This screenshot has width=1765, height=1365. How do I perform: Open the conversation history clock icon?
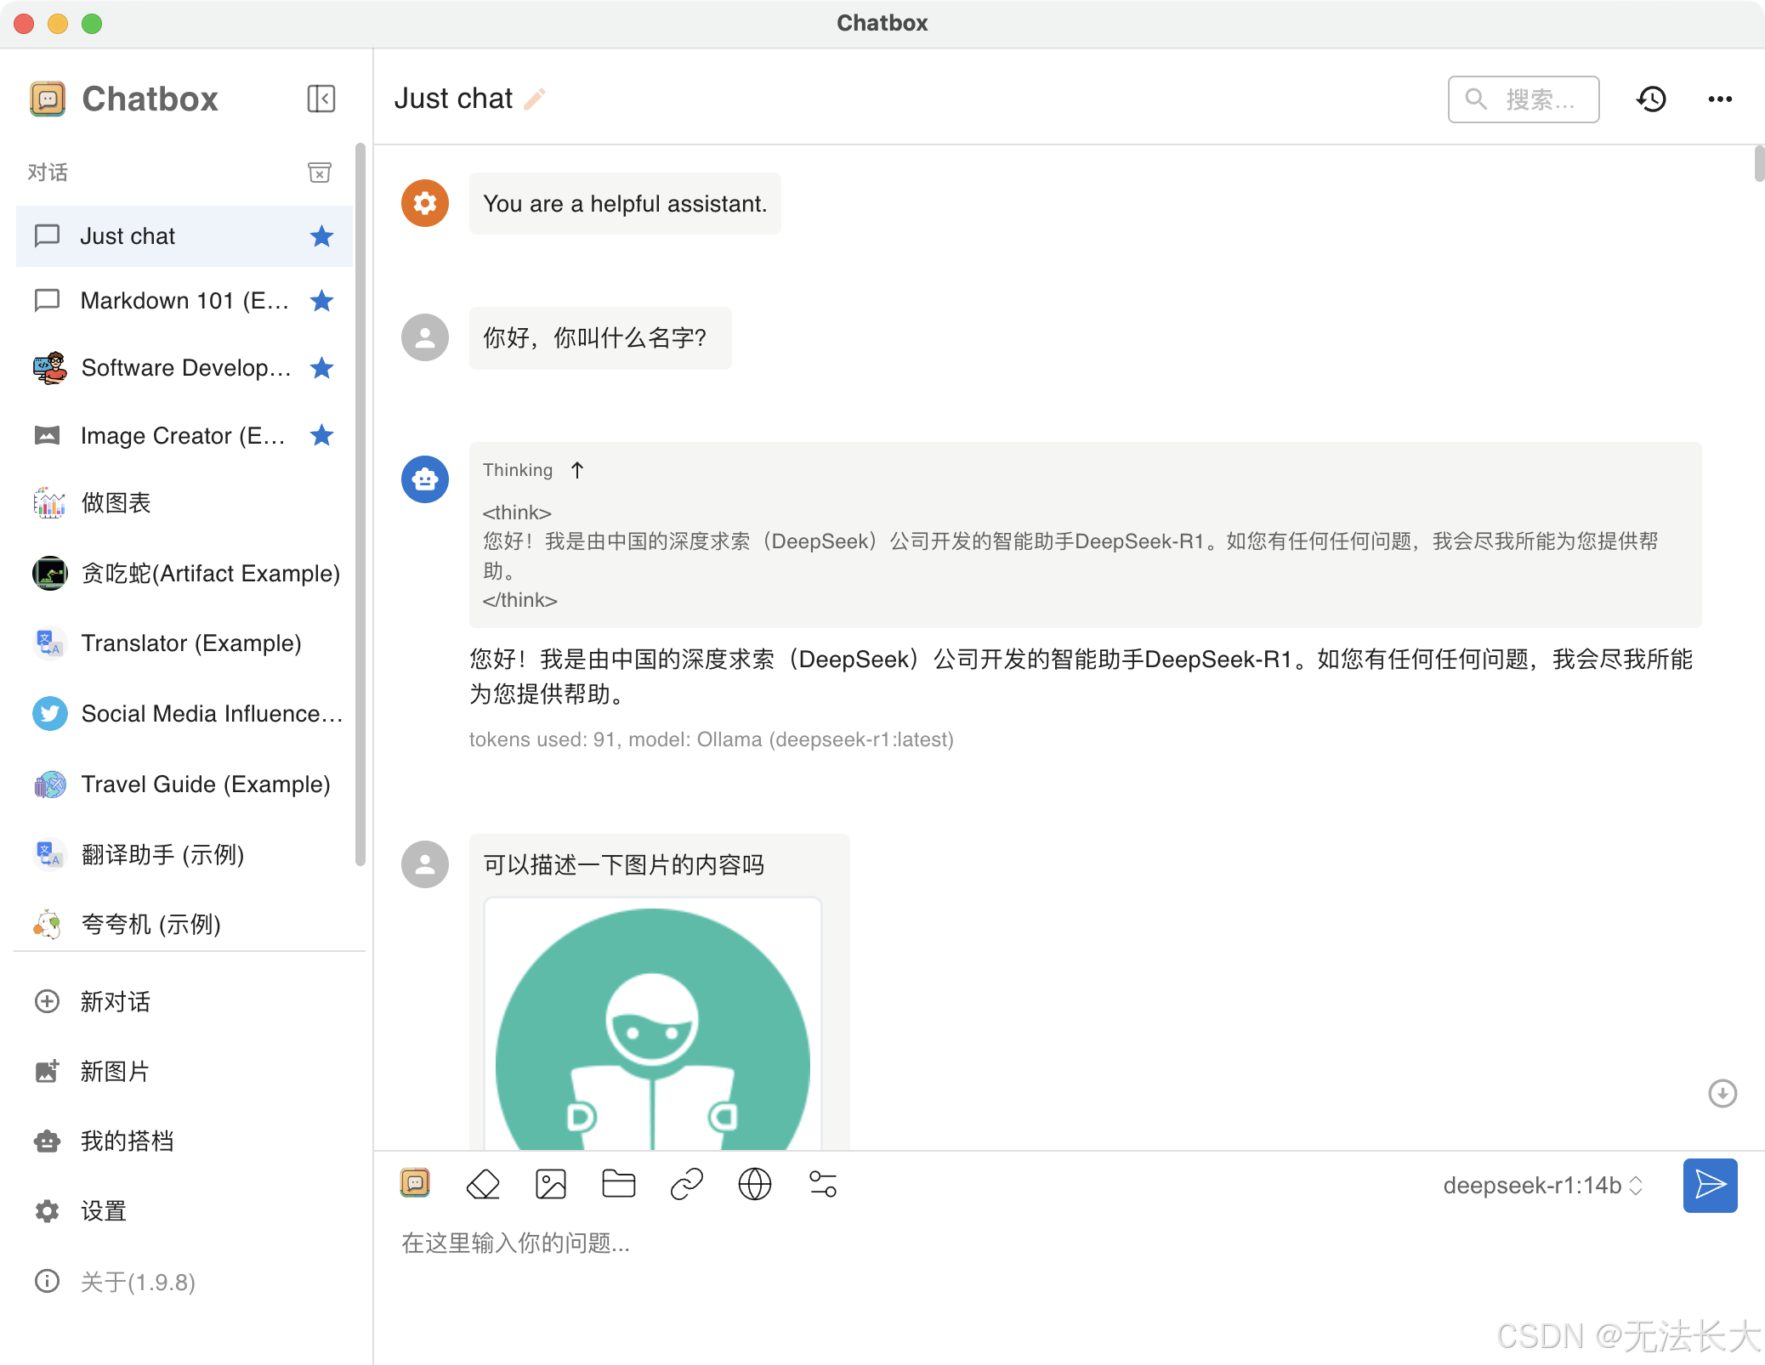pyautogui.click(x=1651, y=99)
